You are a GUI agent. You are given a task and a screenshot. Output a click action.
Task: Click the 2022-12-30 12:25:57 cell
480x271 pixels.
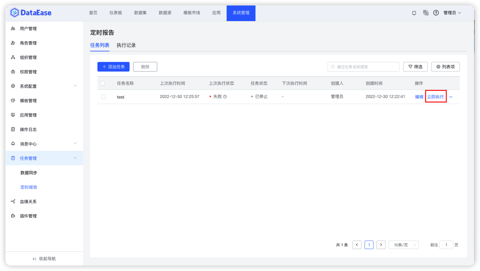tap(179, 97)
